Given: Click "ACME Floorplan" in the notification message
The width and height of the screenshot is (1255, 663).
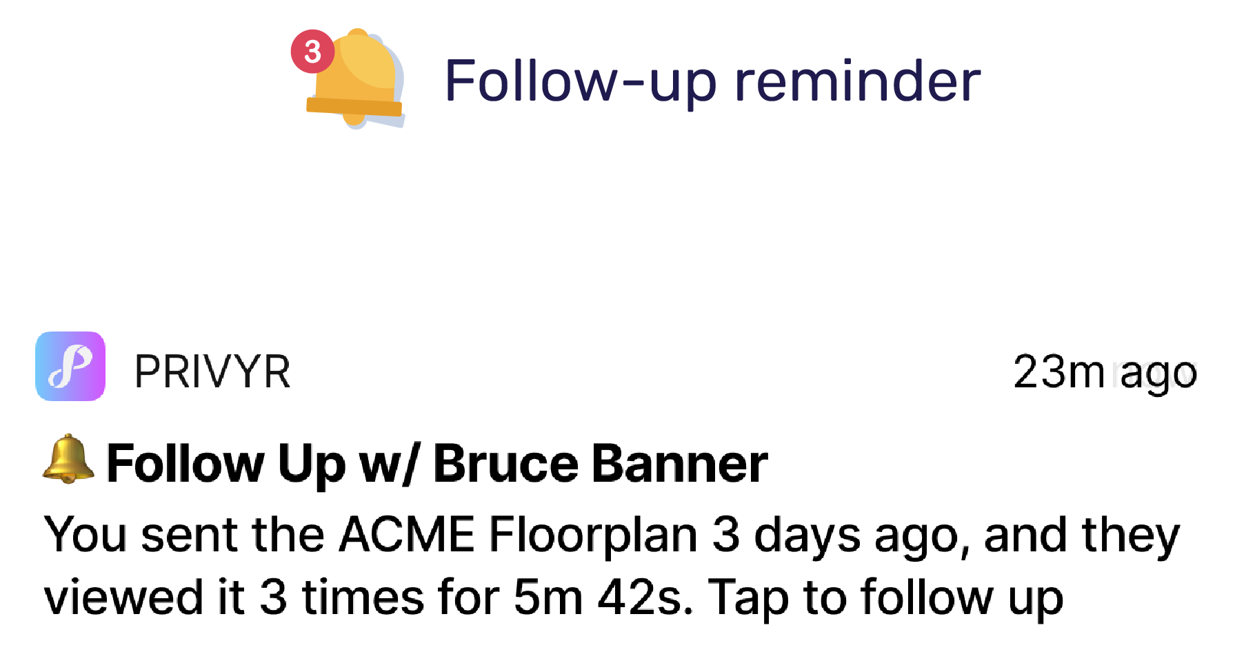Looking at the screenshot, I should click(x=518, y=535).
